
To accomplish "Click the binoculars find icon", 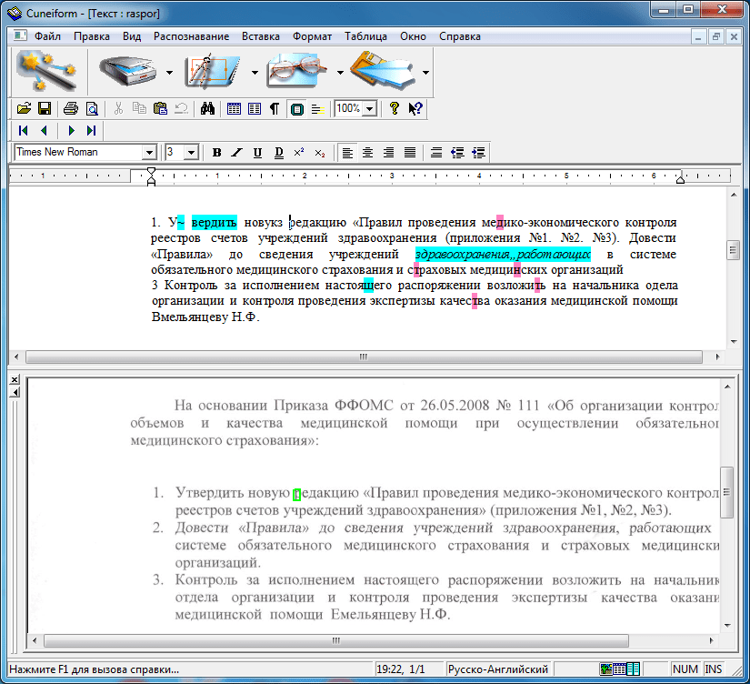I will click(x=207, y=109).
